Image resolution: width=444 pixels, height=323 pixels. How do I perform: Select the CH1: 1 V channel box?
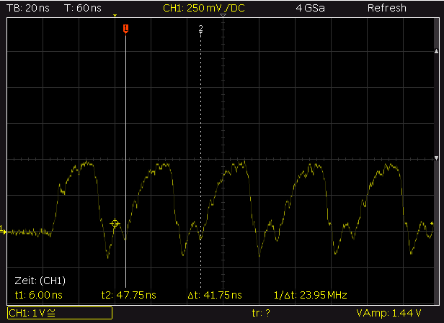tap(60, 313)
